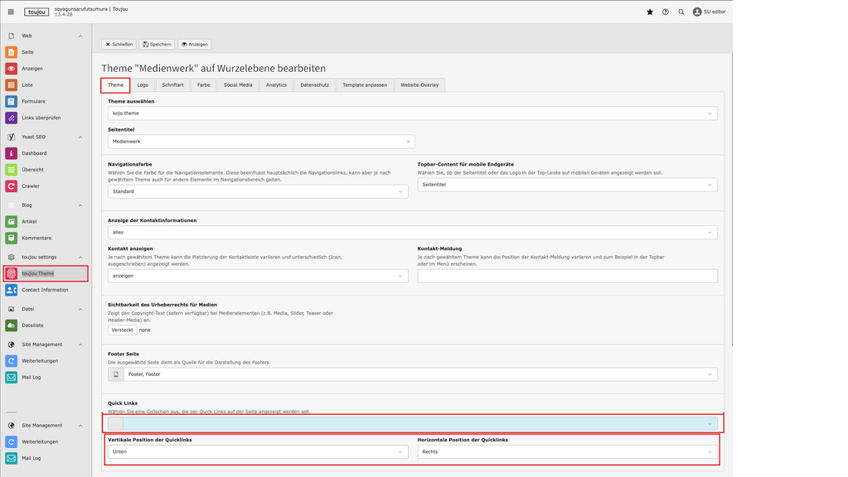This screenshot has width=848, height=477.
Task: Open the Theme auswählen dropdown
Action: point(412,113)
